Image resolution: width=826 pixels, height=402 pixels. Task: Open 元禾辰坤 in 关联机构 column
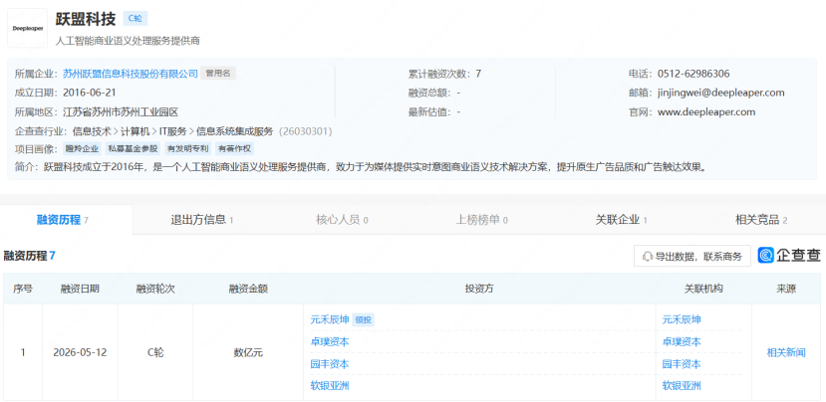682,319
